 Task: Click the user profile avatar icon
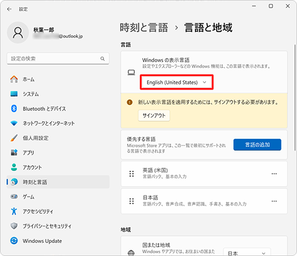pyautogui.click(x=18, y=33)
